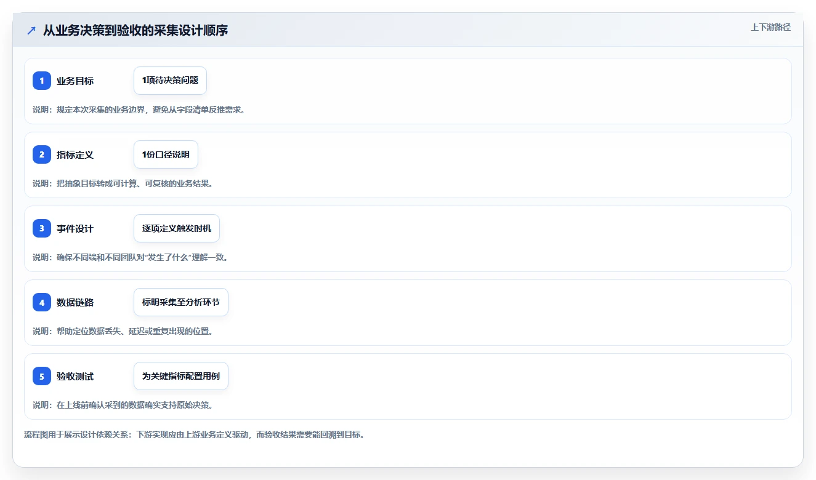Screen dimensions: 816x480
Task: Click the '1份口径说明' tag
Action: [166, 154]
